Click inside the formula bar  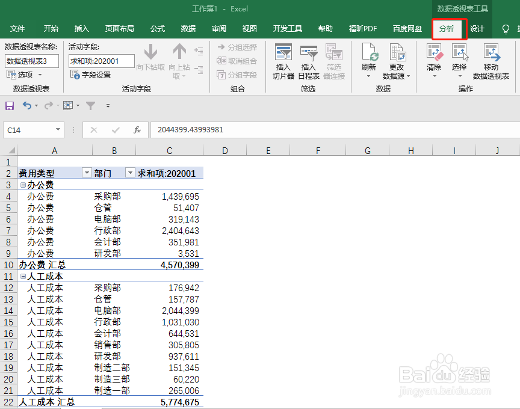pos(241,129)
